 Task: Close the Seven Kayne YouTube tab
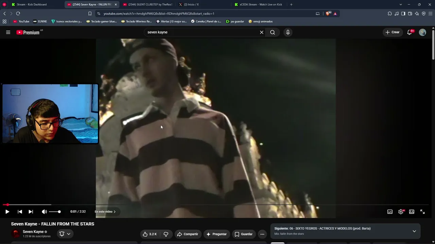[x=116, y=4]
